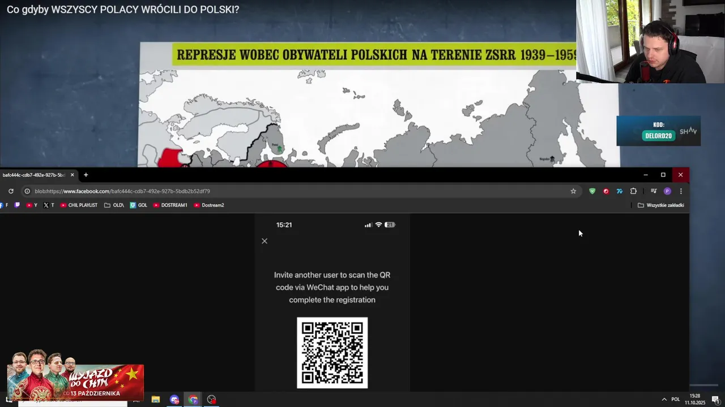
Task: Click the address bar URL field
Action: point(300,191)
